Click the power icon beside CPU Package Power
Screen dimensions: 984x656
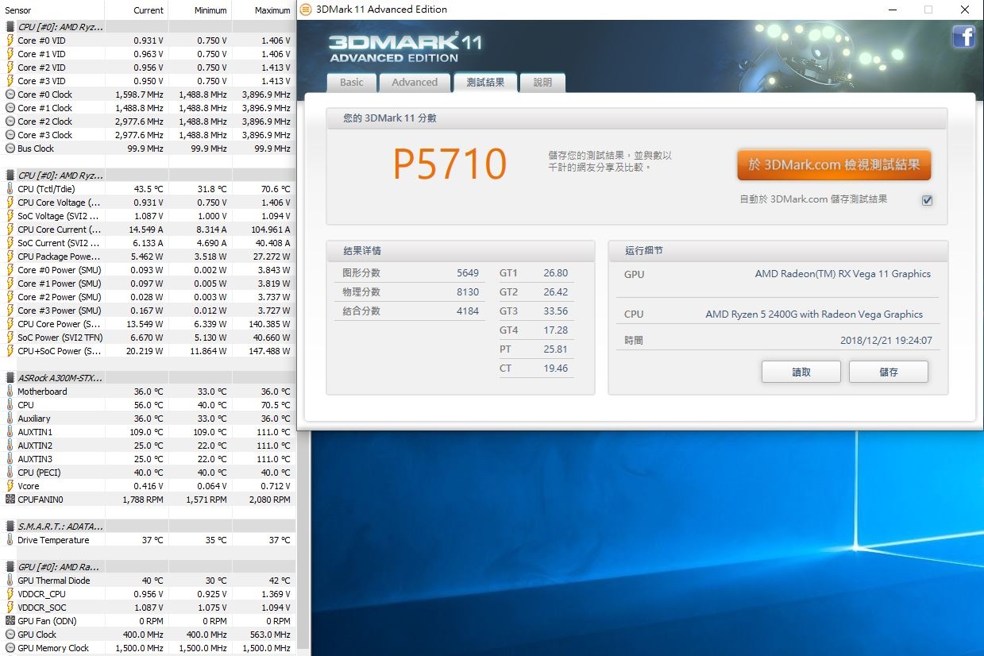pyautogui.click(x=10, y=257)
